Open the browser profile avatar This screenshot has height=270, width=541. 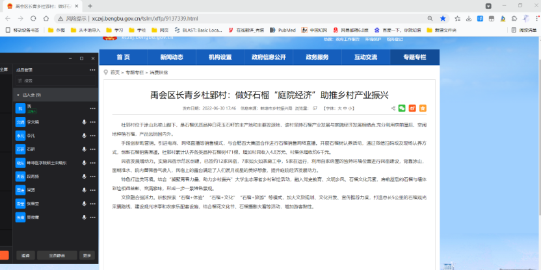click(526, 18)
